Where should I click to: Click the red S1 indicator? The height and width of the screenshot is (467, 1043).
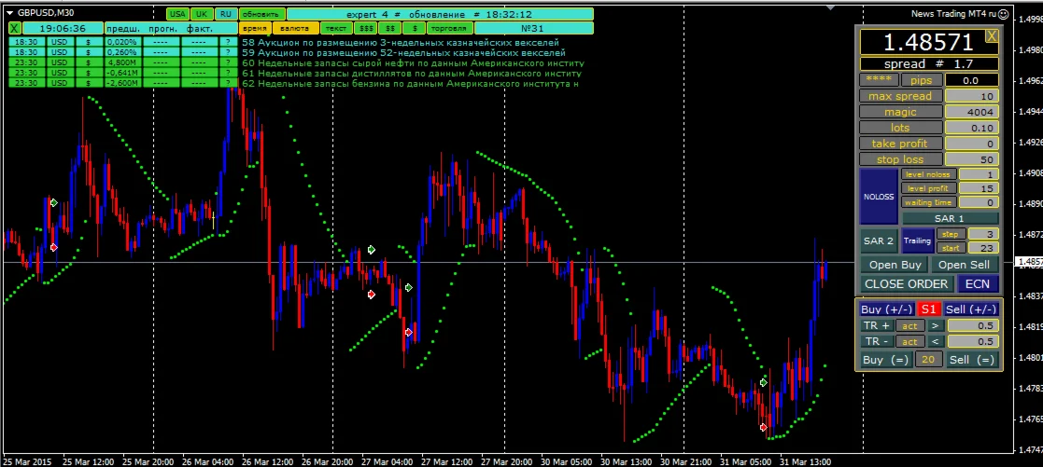pos(927,309)
